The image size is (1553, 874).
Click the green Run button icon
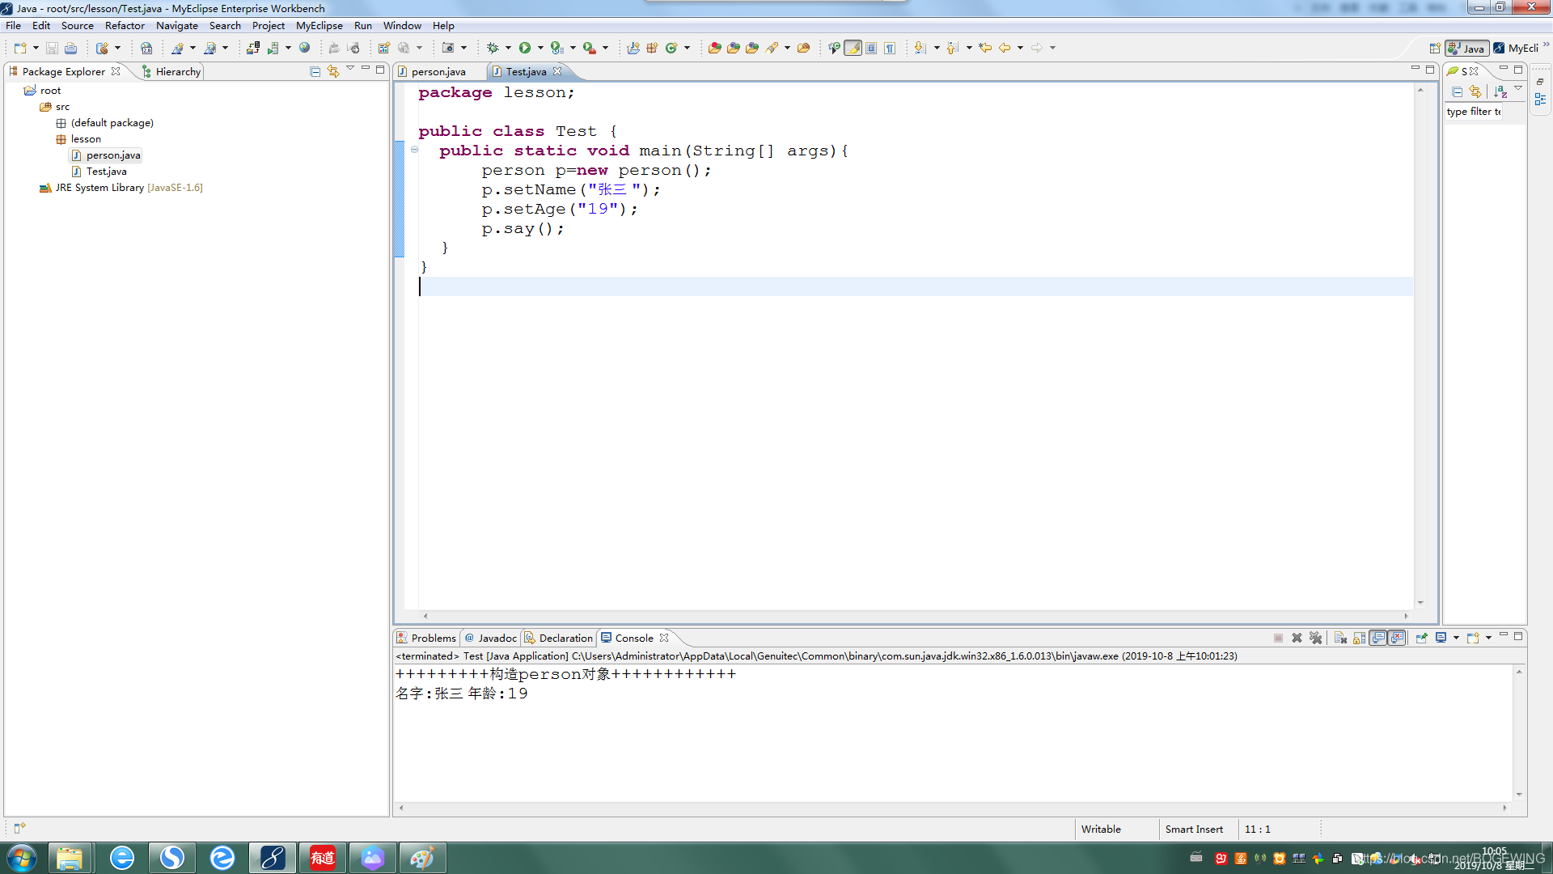(x=524, y=48)
